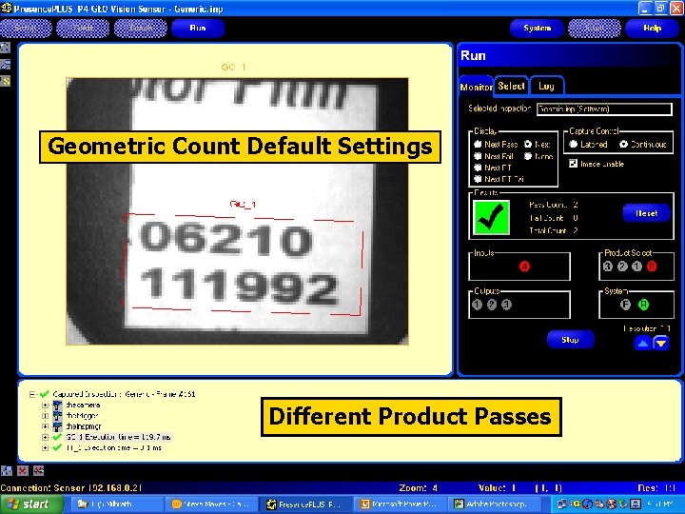This screenshot has height=514, width=685.
Task: Click the resolution up arrow button
Action: (x=642, y=344)
